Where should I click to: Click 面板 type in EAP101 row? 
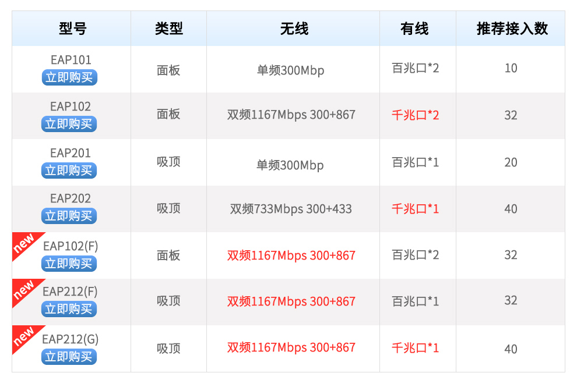(168, 70)
